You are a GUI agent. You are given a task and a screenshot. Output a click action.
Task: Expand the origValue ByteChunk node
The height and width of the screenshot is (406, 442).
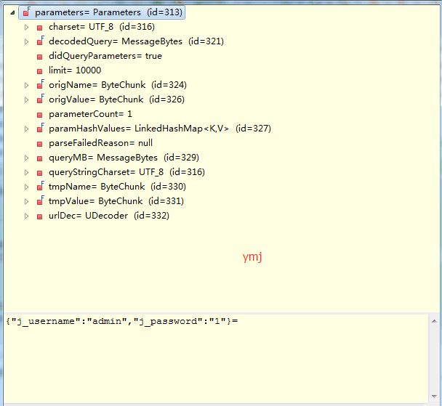(26, 100)
